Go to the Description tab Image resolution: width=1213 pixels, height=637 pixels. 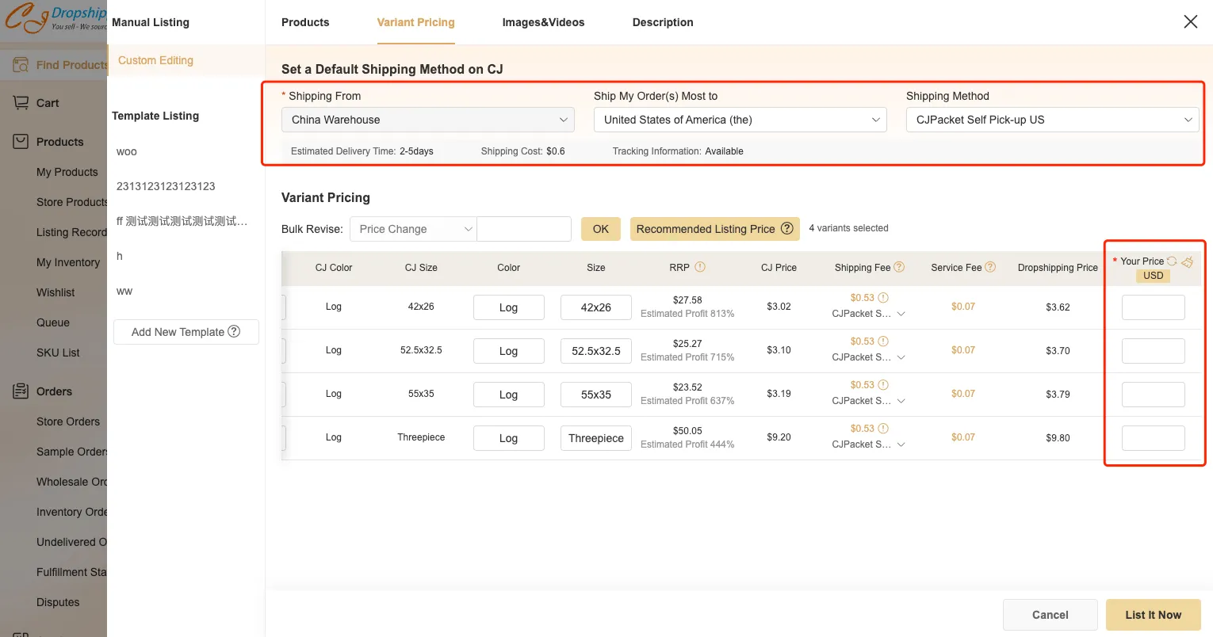(x=662, y=22)
